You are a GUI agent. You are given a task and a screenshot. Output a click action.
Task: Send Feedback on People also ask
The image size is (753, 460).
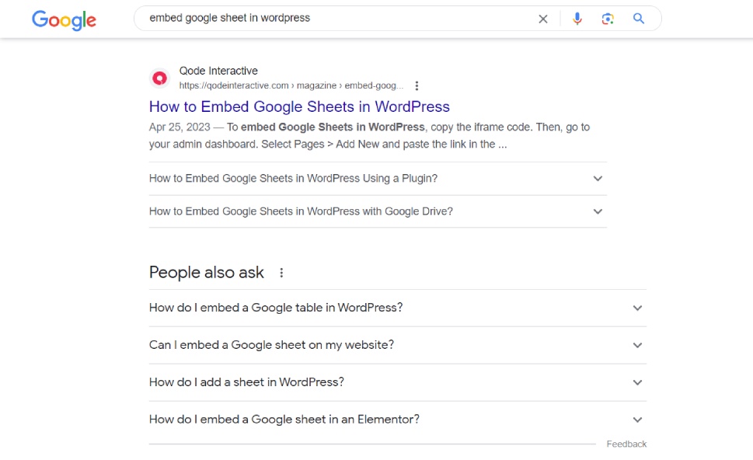click(x=626, y=444)
